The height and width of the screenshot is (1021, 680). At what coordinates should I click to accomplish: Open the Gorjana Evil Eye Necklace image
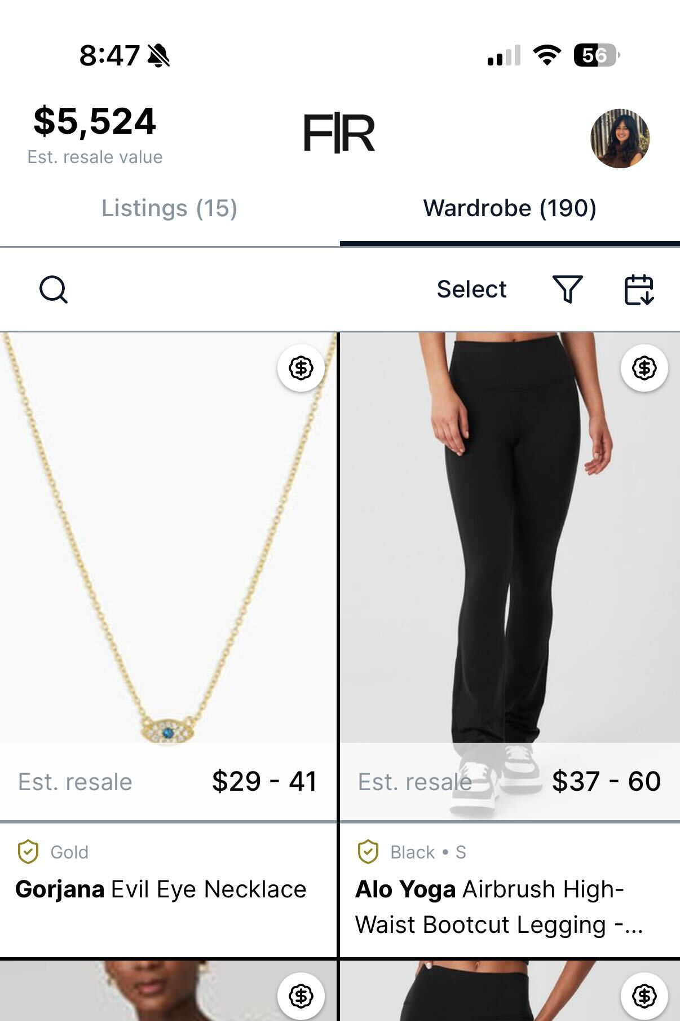click(168, 536)
